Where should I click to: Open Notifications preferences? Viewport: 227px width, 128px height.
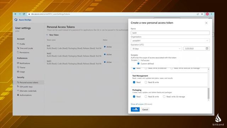pos(25,63)
